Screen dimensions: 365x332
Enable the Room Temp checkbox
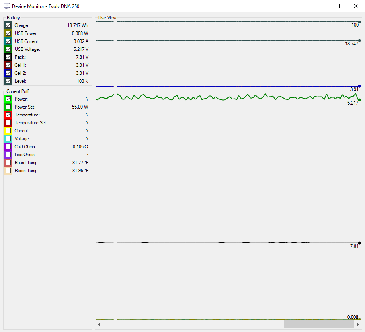(8, 171)
